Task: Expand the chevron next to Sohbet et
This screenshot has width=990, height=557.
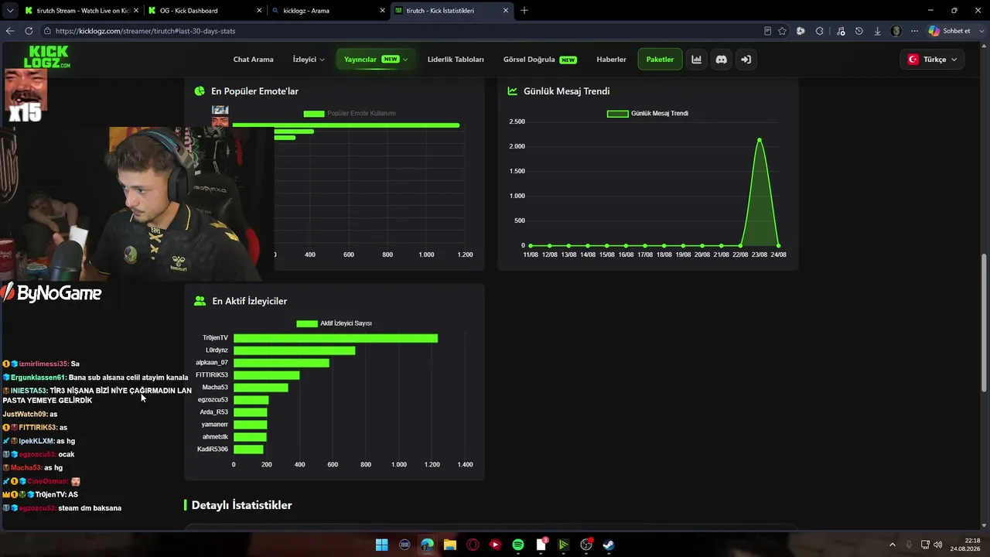Action: tap(981, 31)
